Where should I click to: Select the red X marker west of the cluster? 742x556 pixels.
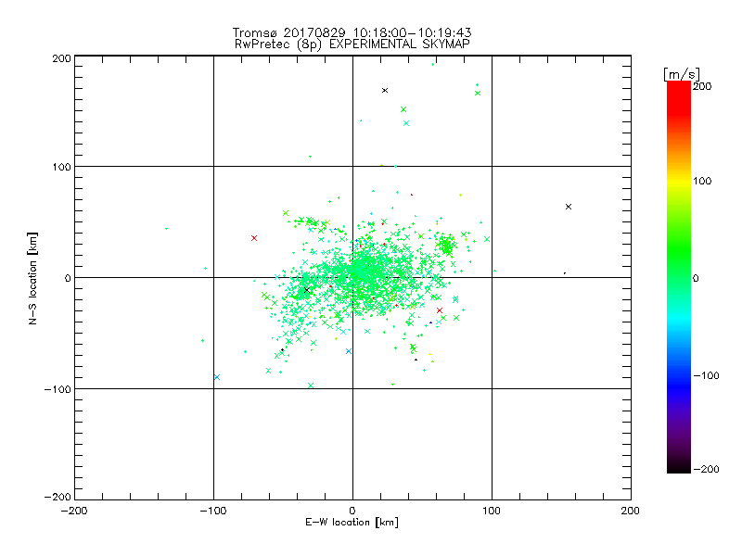(x=254, y=238)
